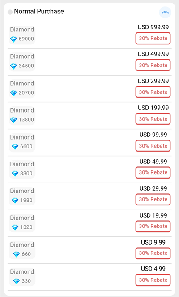The width and height of the screenshot is (179, 297).
Task: Choose 30% Rebate for USD 19.99 pack
Action: [x=153, y=227]
